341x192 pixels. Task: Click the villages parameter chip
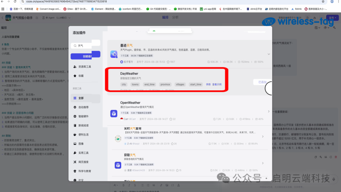180,84
